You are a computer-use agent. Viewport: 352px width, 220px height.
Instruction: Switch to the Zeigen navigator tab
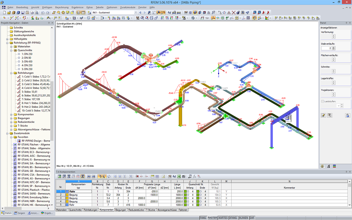[x=20, y=213]
